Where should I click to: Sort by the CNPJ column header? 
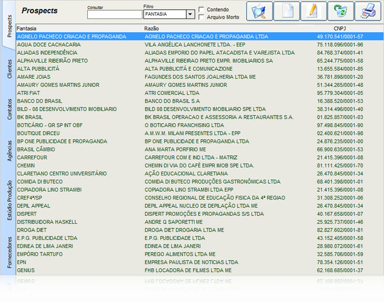pyautogui.click(x=340, y=28)
